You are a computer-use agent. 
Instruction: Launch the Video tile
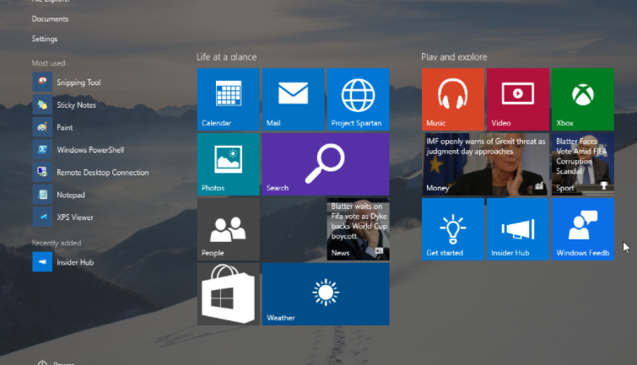517,99
